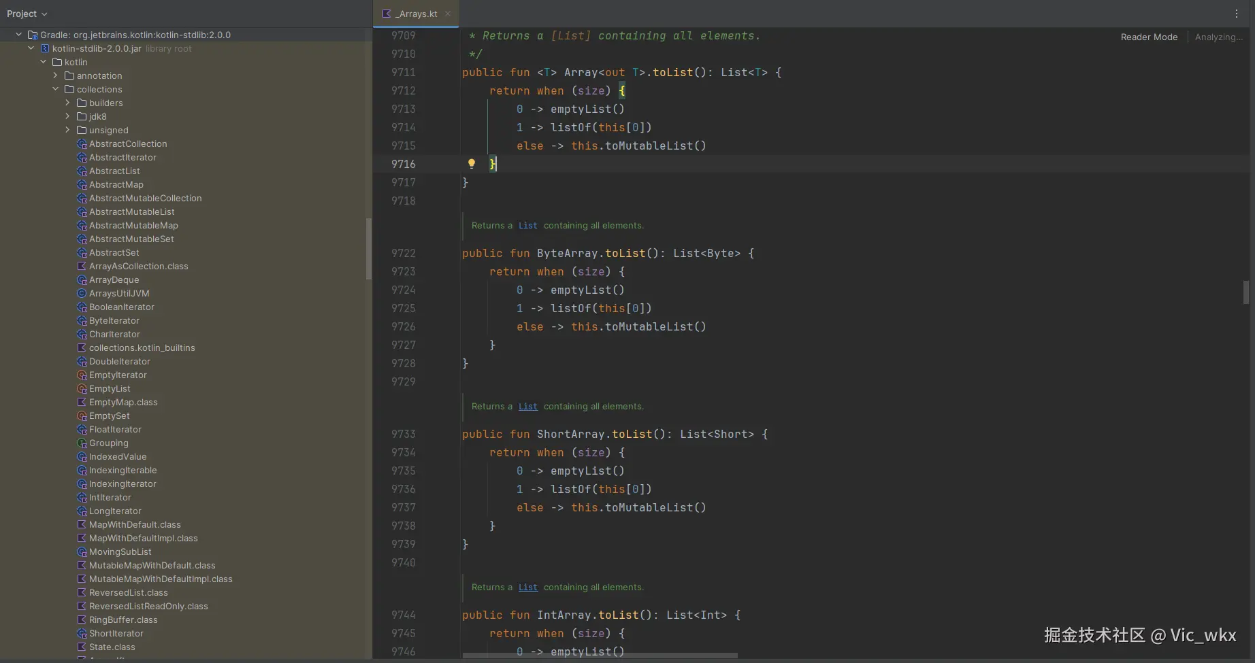The width and height of the screenshot is (1255, 663).
Task: Click the ArrayDeque class icon
Action: pos(82,279)
